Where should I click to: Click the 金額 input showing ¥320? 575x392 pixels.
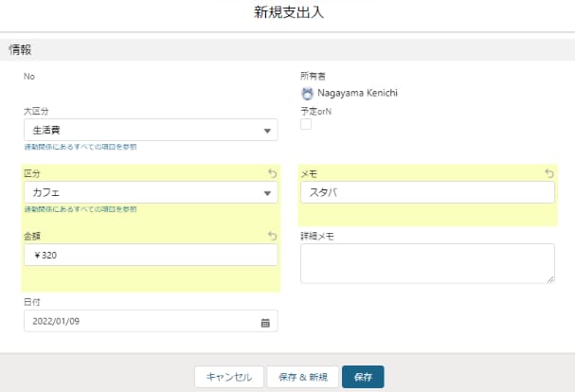coord(151,255)
